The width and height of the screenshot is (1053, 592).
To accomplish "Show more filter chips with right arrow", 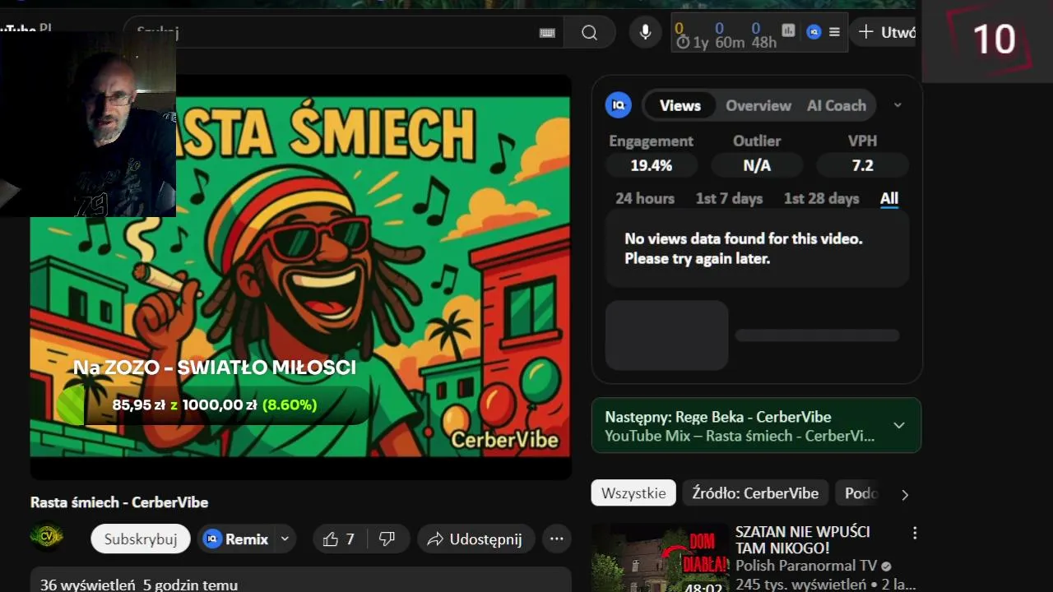I will pyautogui.click(x=905, y=494).
